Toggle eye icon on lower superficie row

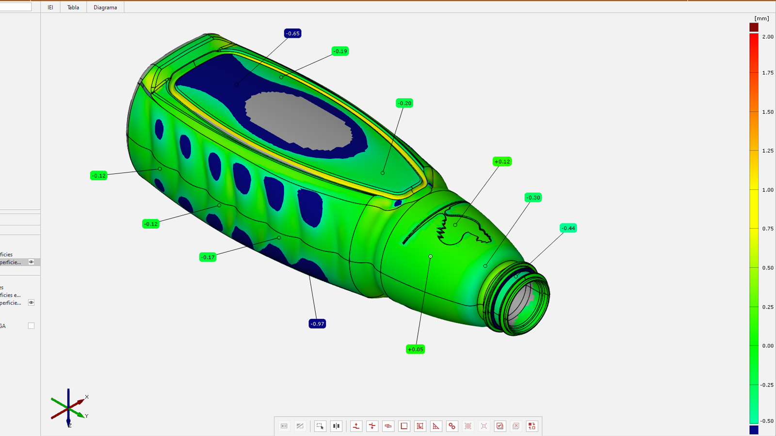tap(31, 303)
